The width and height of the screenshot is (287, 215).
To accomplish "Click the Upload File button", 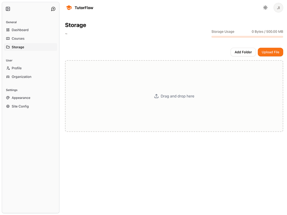I will [x=270, y=52].
